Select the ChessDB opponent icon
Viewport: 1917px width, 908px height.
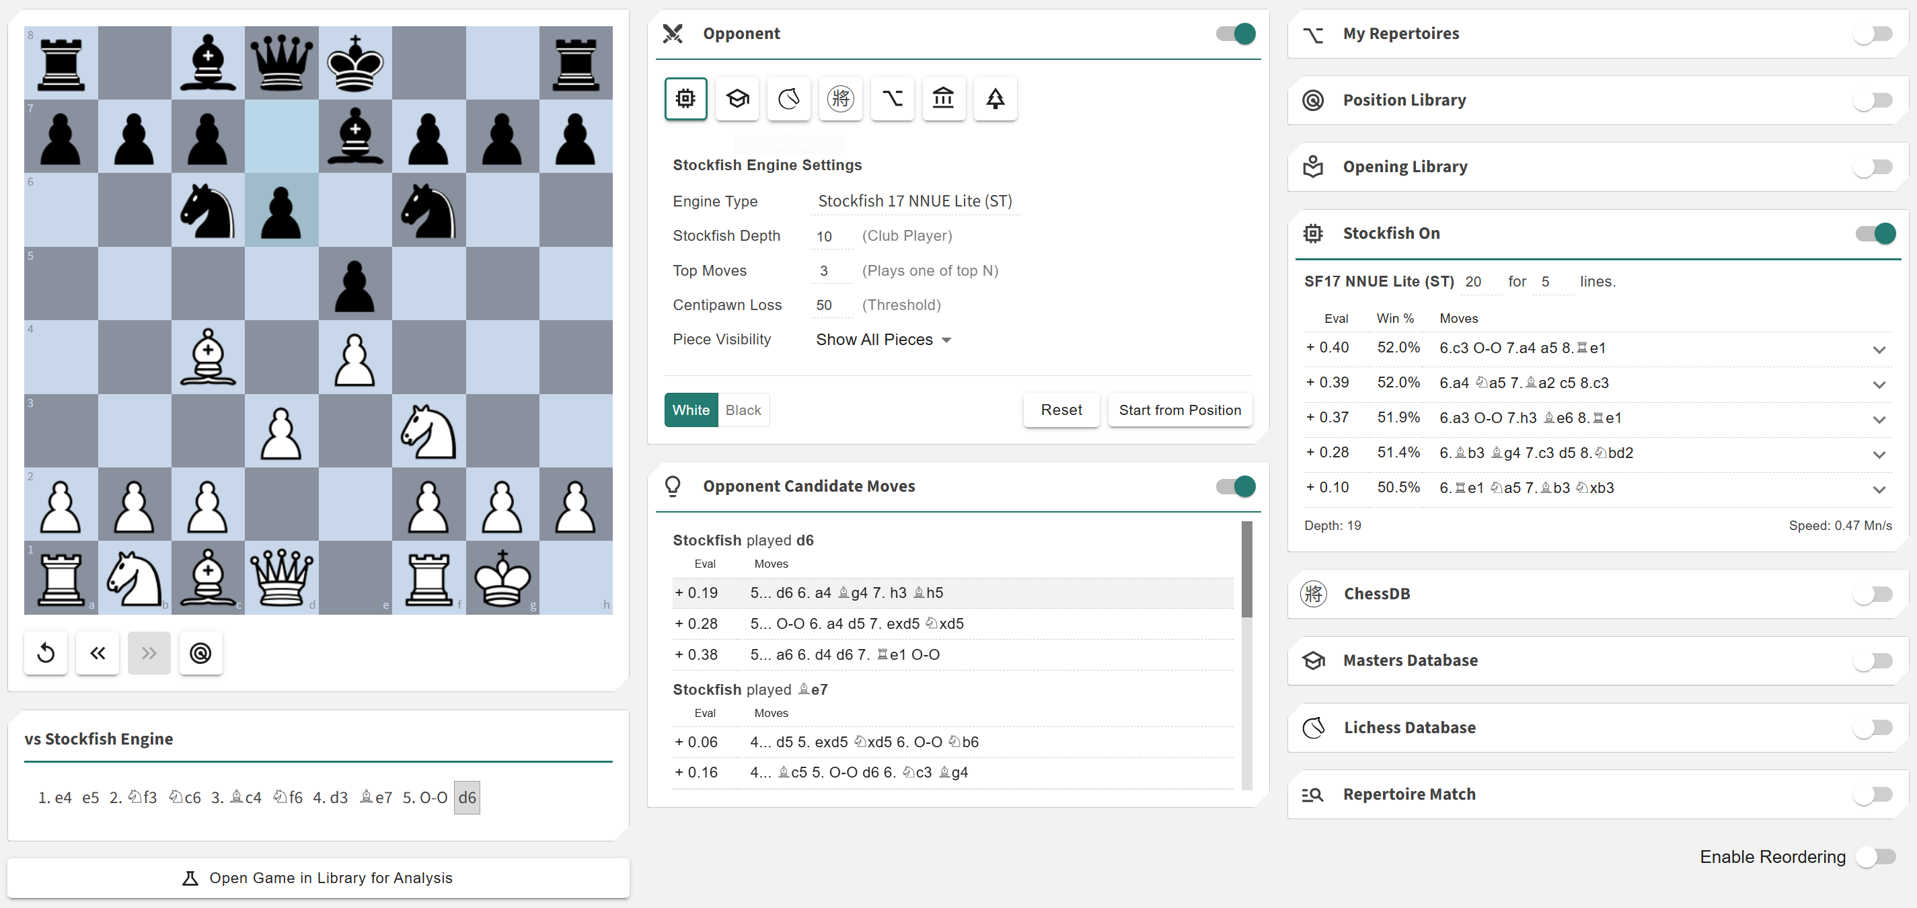tap(840, 98)
